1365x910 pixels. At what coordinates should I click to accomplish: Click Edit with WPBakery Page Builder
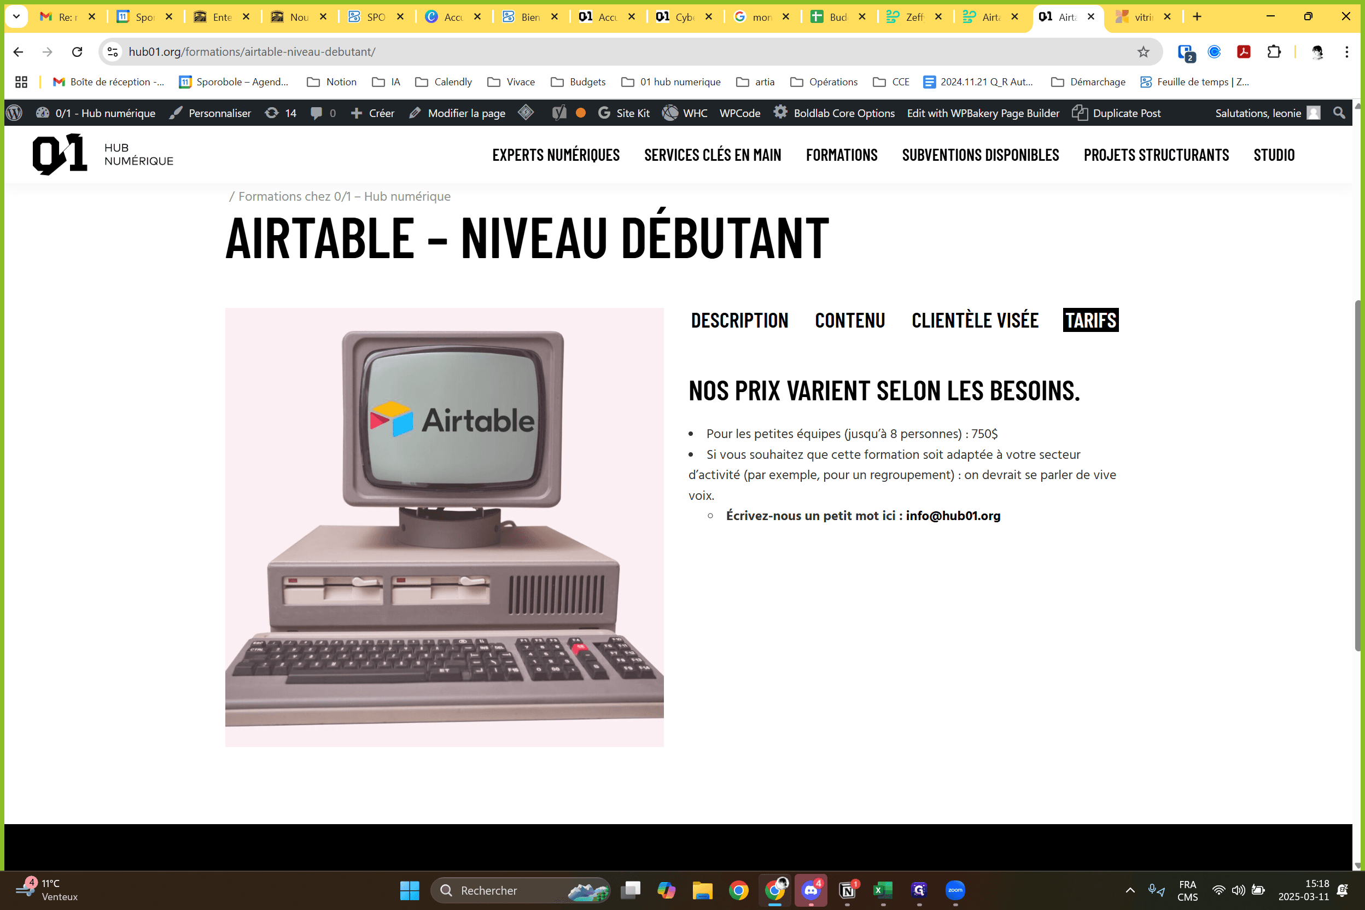[983, 113]
